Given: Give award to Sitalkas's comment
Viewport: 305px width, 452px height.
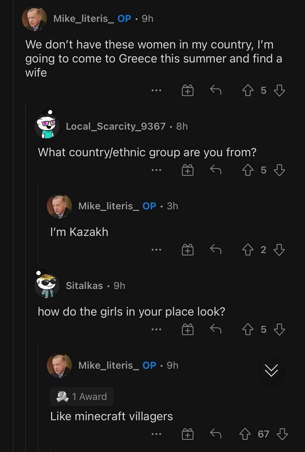Looking at the screenshot, I should 187,330.
